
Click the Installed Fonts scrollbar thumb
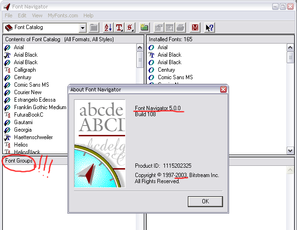290,58
